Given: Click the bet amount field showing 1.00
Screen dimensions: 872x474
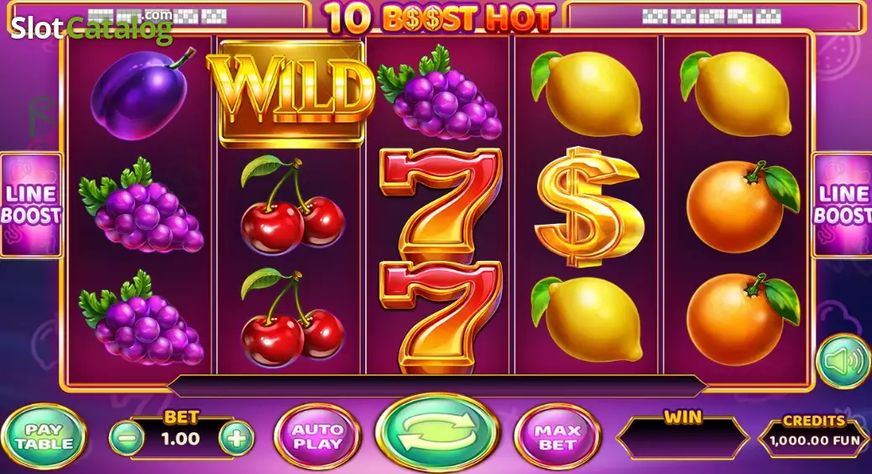Looking at the screenshot, I should click(180, 439).
